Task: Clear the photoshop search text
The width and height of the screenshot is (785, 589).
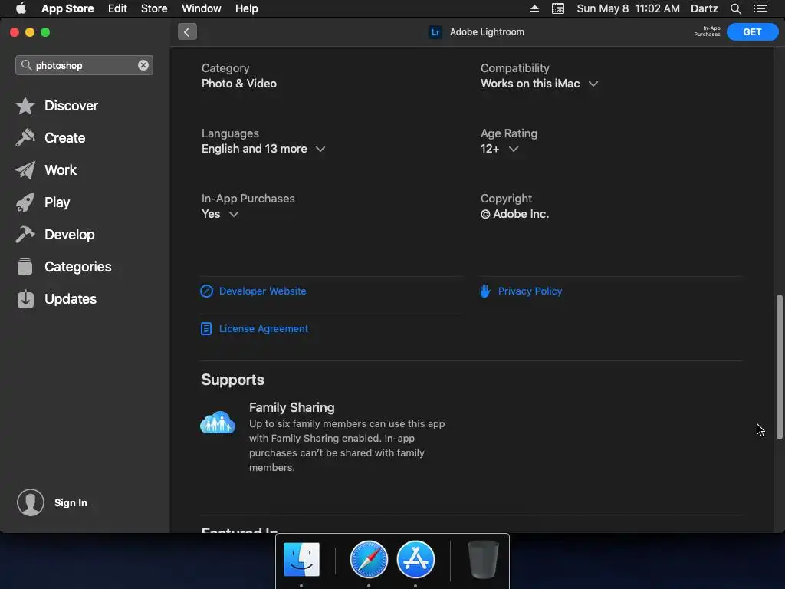Action: pyautogui.click(x=143, y=65)
